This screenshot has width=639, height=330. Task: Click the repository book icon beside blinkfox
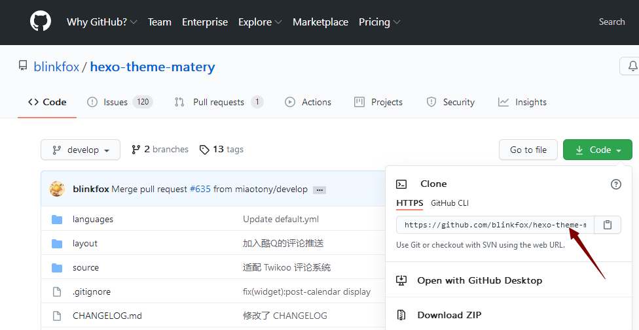click(x=23, y=65)
